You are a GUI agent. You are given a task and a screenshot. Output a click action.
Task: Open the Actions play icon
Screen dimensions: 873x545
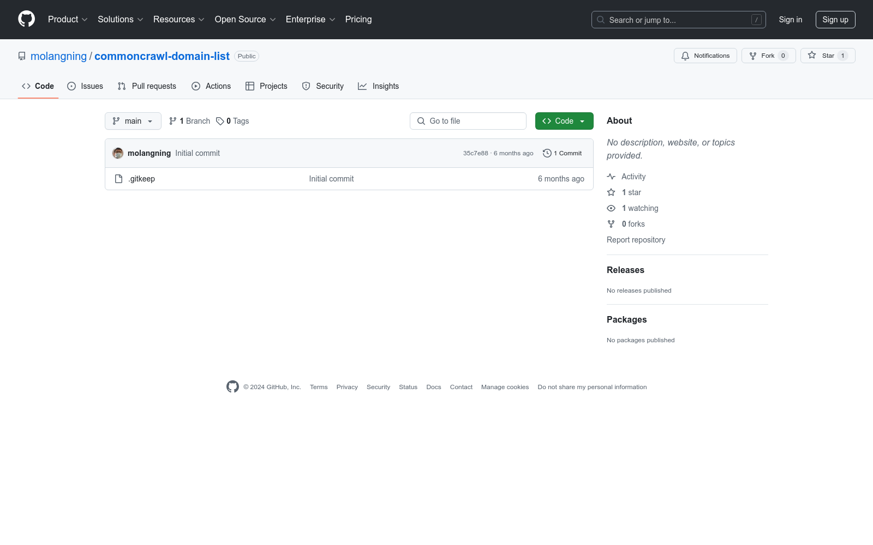[195, 86]
